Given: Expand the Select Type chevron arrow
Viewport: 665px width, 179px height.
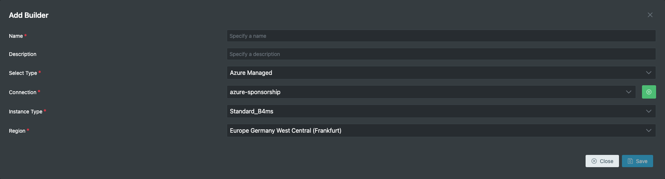Looking at the screenshot, I should (x=649, y=73).
